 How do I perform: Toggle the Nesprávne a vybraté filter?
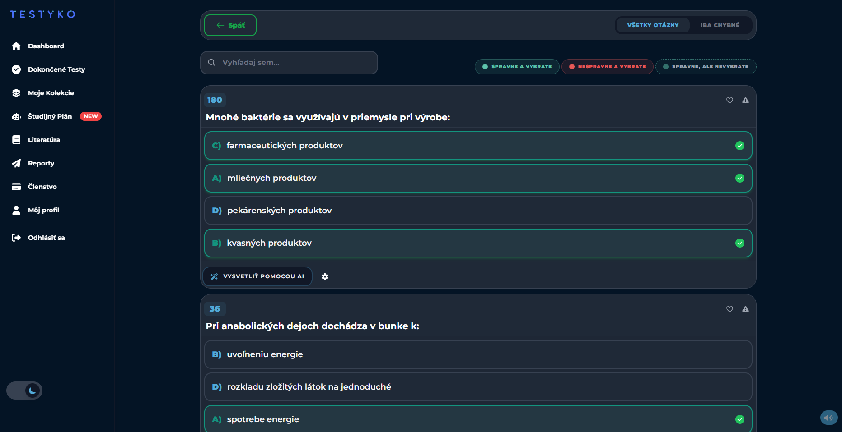click(607, 67)
